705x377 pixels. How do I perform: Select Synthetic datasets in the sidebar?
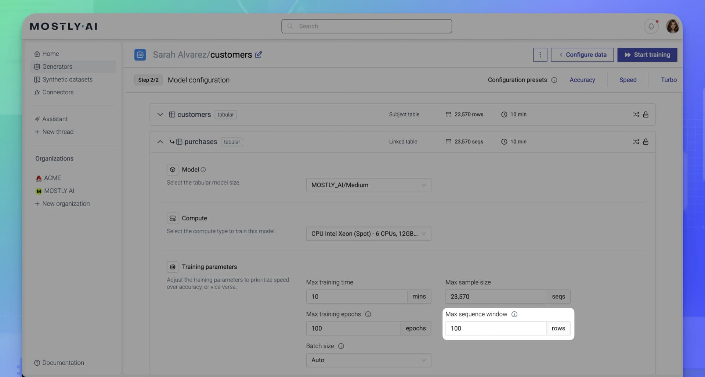tap(67, 79)
